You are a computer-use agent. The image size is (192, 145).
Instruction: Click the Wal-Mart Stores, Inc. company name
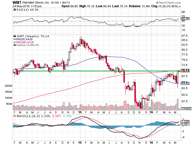(x=36, y=2)
